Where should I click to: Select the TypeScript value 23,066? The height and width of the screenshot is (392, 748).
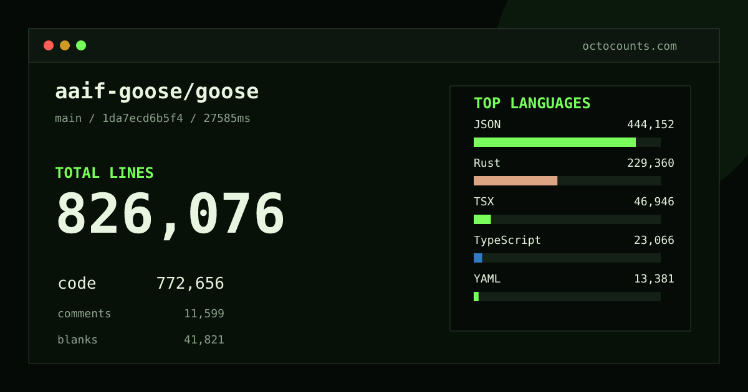click(x=654, y=240)
